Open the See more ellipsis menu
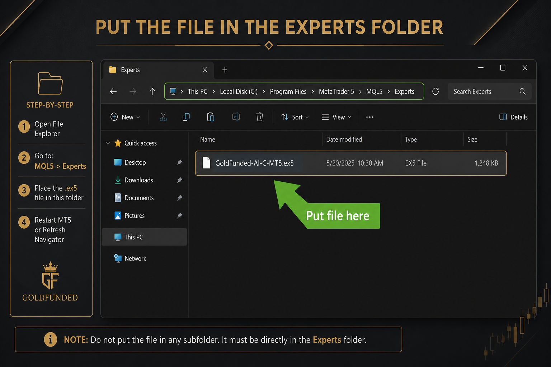The image size is (551, 367). pyautogui.click(x=370, y=117)
